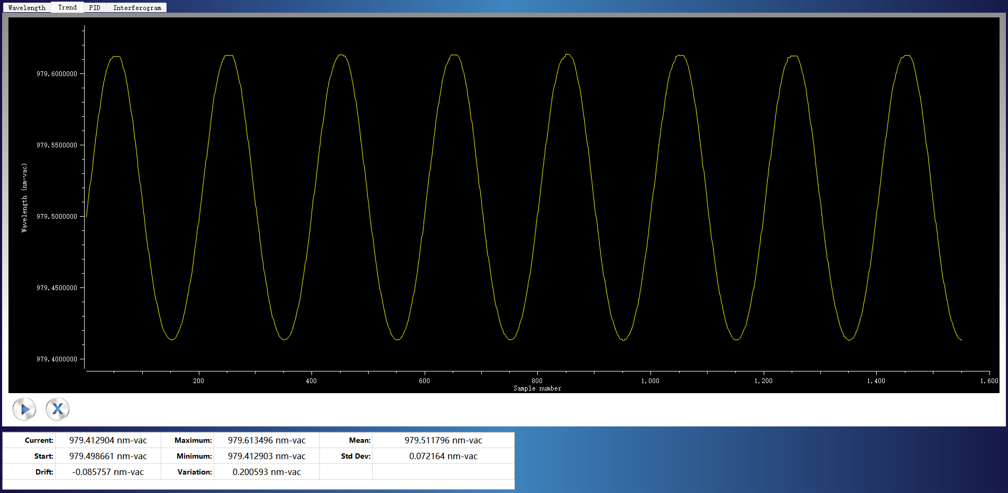Click the Start value 979.498661 field
The height and width of the screenshot is (493, 1008).
click(x=108, y=456)
